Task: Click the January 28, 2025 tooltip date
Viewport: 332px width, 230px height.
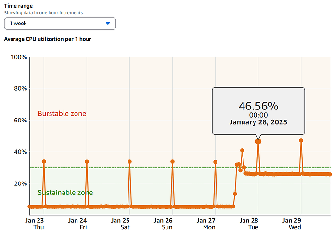Action: (x=258, y=122)
